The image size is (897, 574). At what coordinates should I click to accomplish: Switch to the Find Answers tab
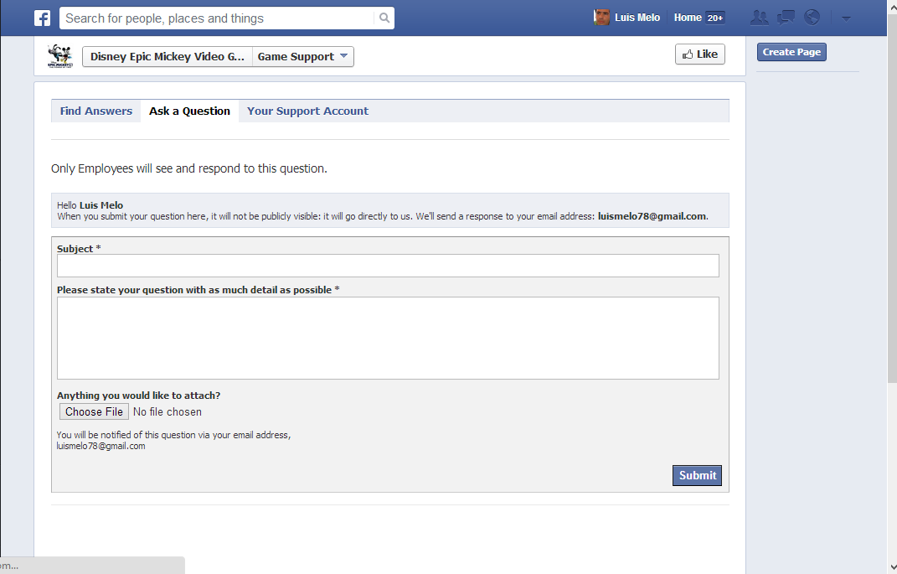click(x=96, y=111)
